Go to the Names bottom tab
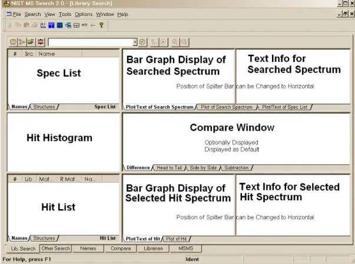This screenshot has width=355, height=264. click(88, 248)
